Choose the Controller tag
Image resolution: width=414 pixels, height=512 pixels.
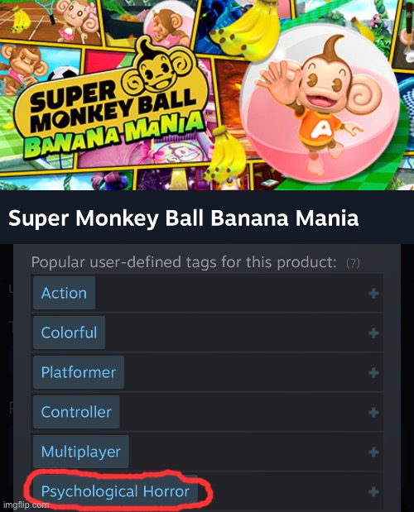(76, 412)
